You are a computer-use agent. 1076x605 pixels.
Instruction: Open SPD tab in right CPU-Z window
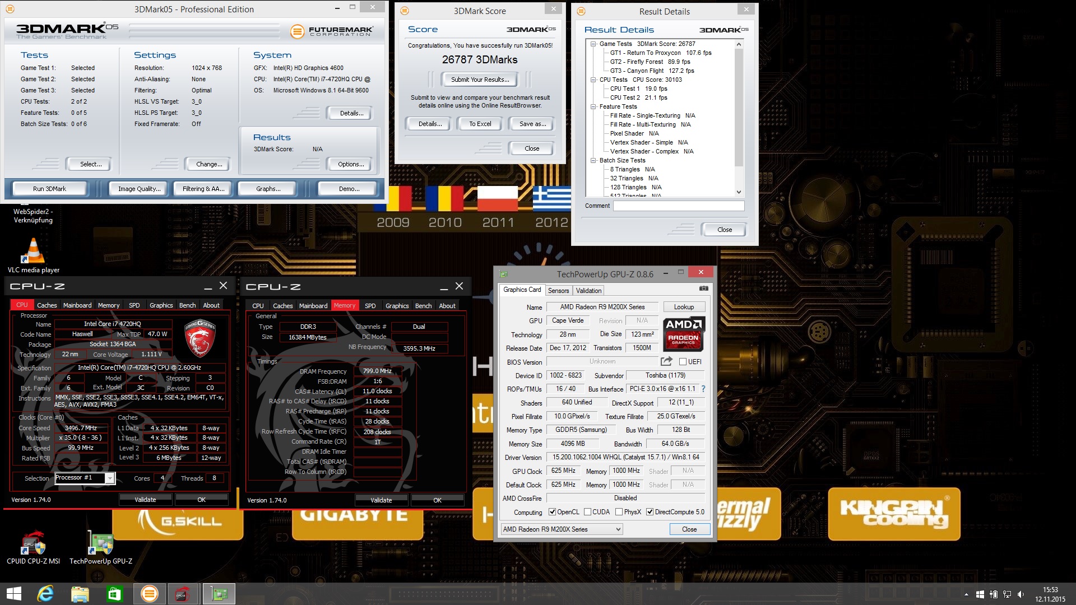(370, 306)
